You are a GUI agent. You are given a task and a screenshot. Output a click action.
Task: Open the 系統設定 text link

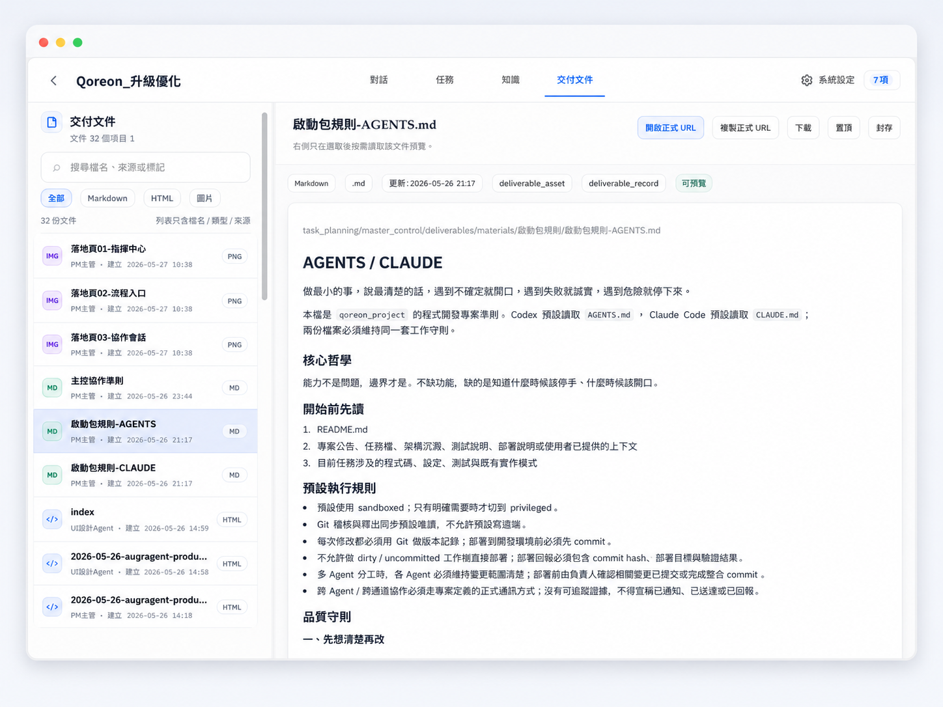click(x=836, y=80)
